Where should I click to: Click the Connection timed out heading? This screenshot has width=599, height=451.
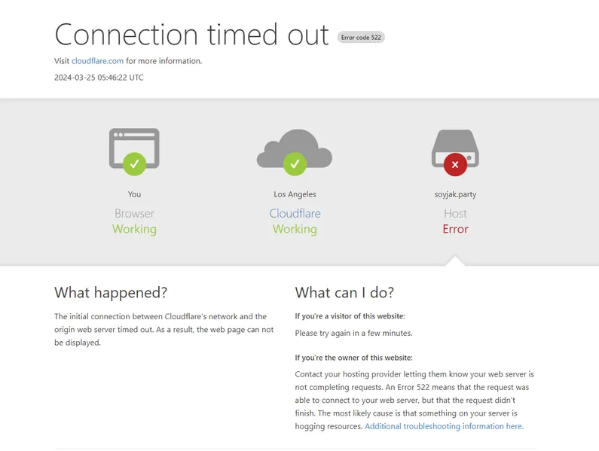coord(191,35)
